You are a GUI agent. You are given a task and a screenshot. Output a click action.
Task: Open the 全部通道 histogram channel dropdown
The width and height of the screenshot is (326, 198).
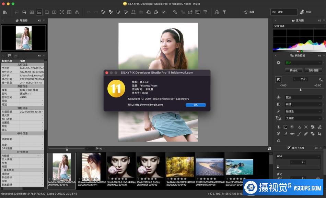pos(299,26)
